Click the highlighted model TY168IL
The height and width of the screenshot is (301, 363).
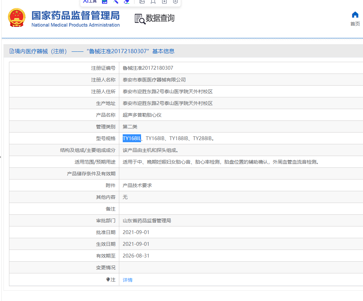(x=132, y=138)
